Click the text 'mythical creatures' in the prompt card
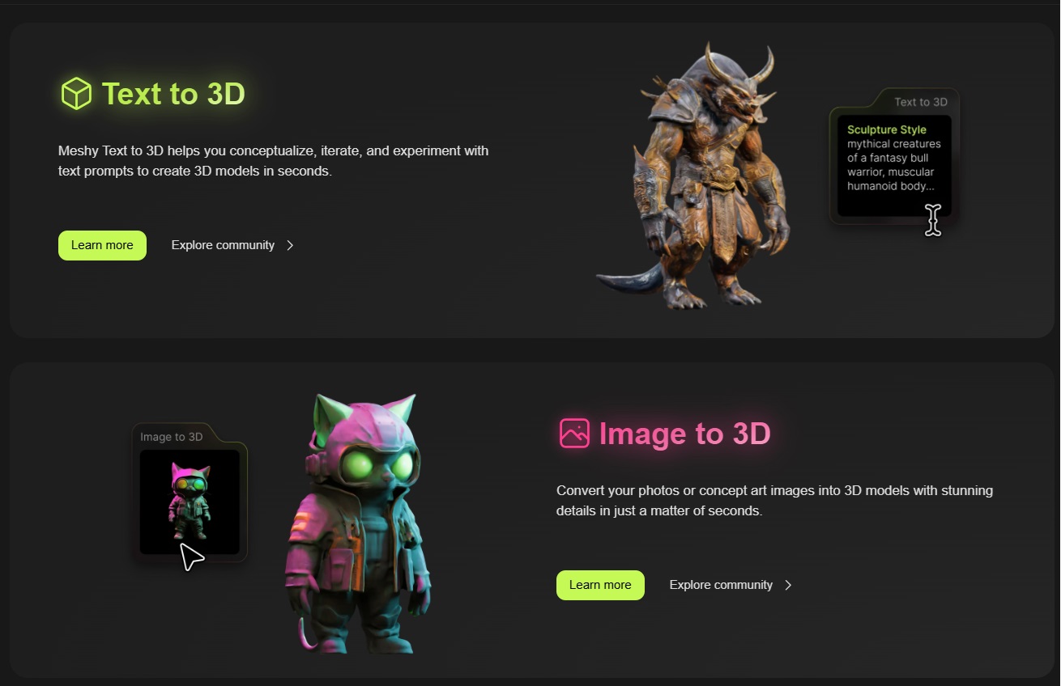Viewport: 1061px width, 686px height. [x=894, y=144]
